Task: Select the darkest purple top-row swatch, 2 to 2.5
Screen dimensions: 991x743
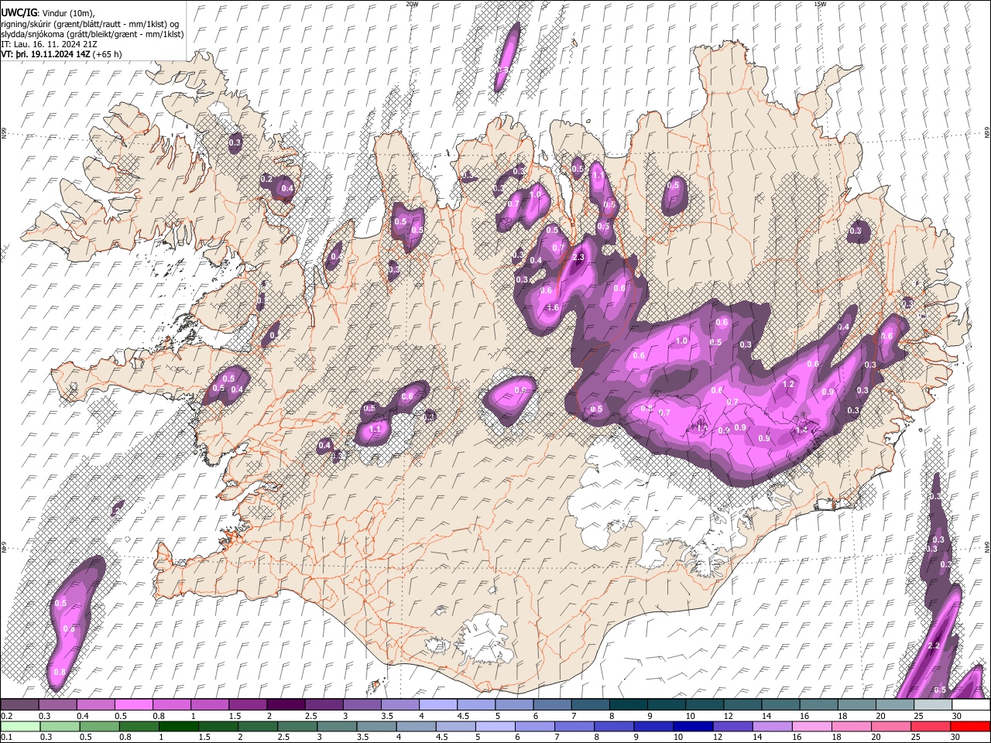Action: [x=286, y=705]
